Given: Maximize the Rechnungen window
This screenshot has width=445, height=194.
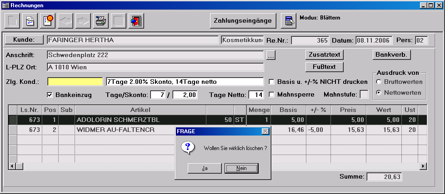Looking at the screenshot, I should [x=431, y=5].
